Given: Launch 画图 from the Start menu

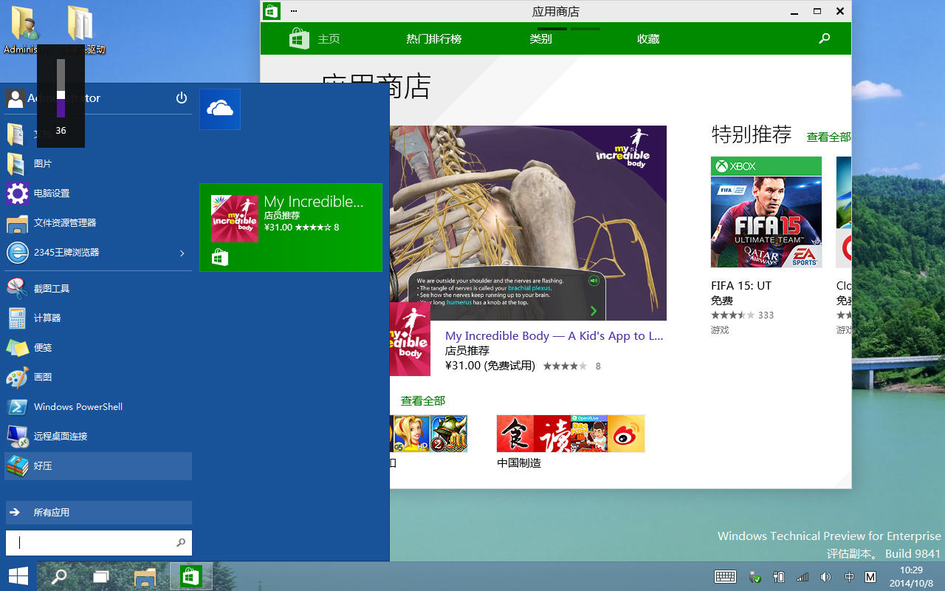Looking at the screenshot, I should [x=98, y=377].
